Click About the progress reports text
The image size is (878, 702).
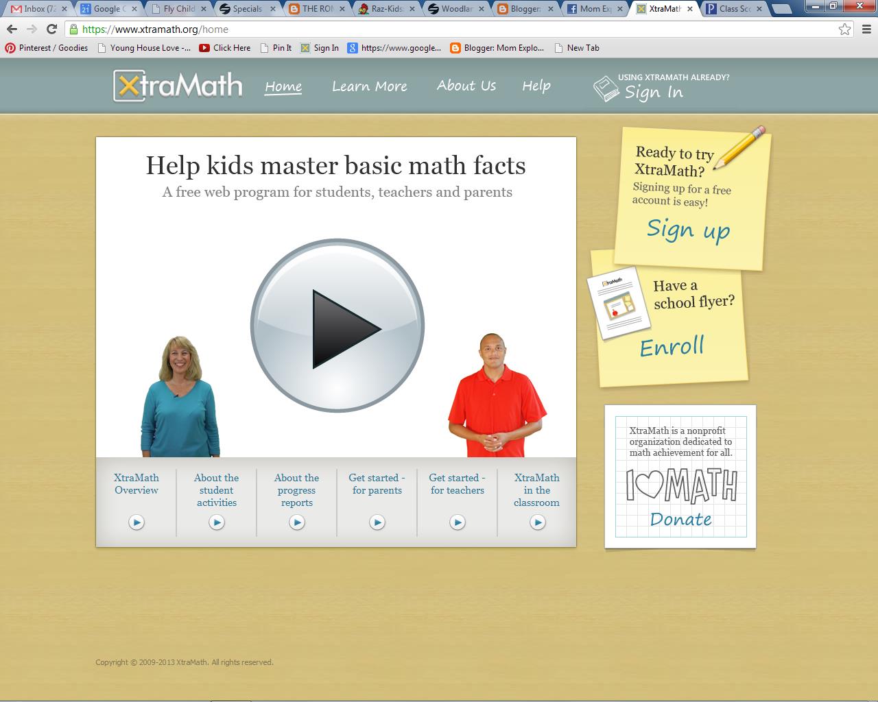tap(297, 490)
